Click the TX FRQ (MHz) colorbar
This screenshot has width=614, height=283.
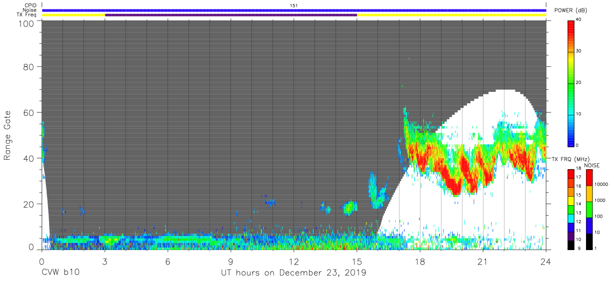click(571, 210)
